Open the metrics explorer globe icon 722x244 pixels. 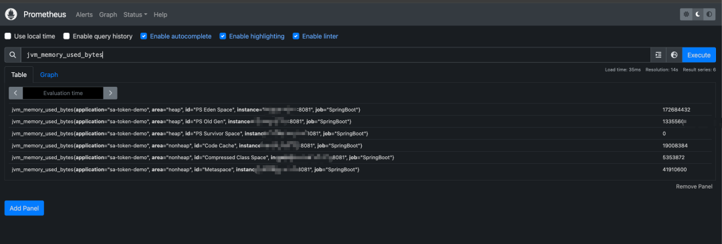(674, 55)
